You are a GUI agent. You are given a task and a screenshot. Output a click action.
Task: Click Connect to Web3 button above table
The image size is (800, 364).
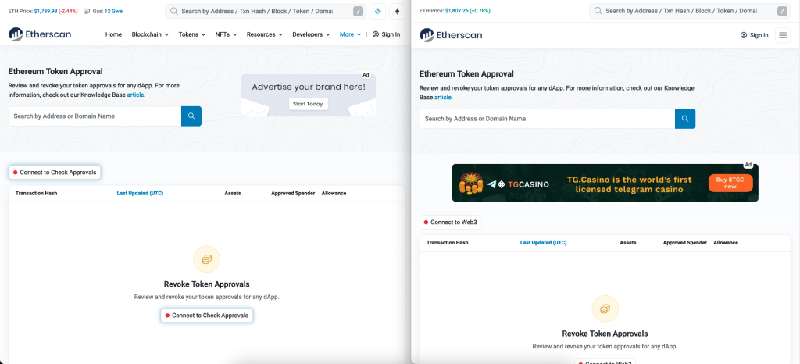tap(451, 223)
